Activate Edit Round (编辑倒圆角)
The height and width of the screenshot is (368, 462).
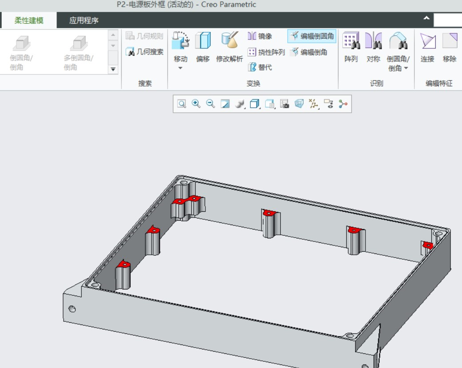tap(312, 36)
